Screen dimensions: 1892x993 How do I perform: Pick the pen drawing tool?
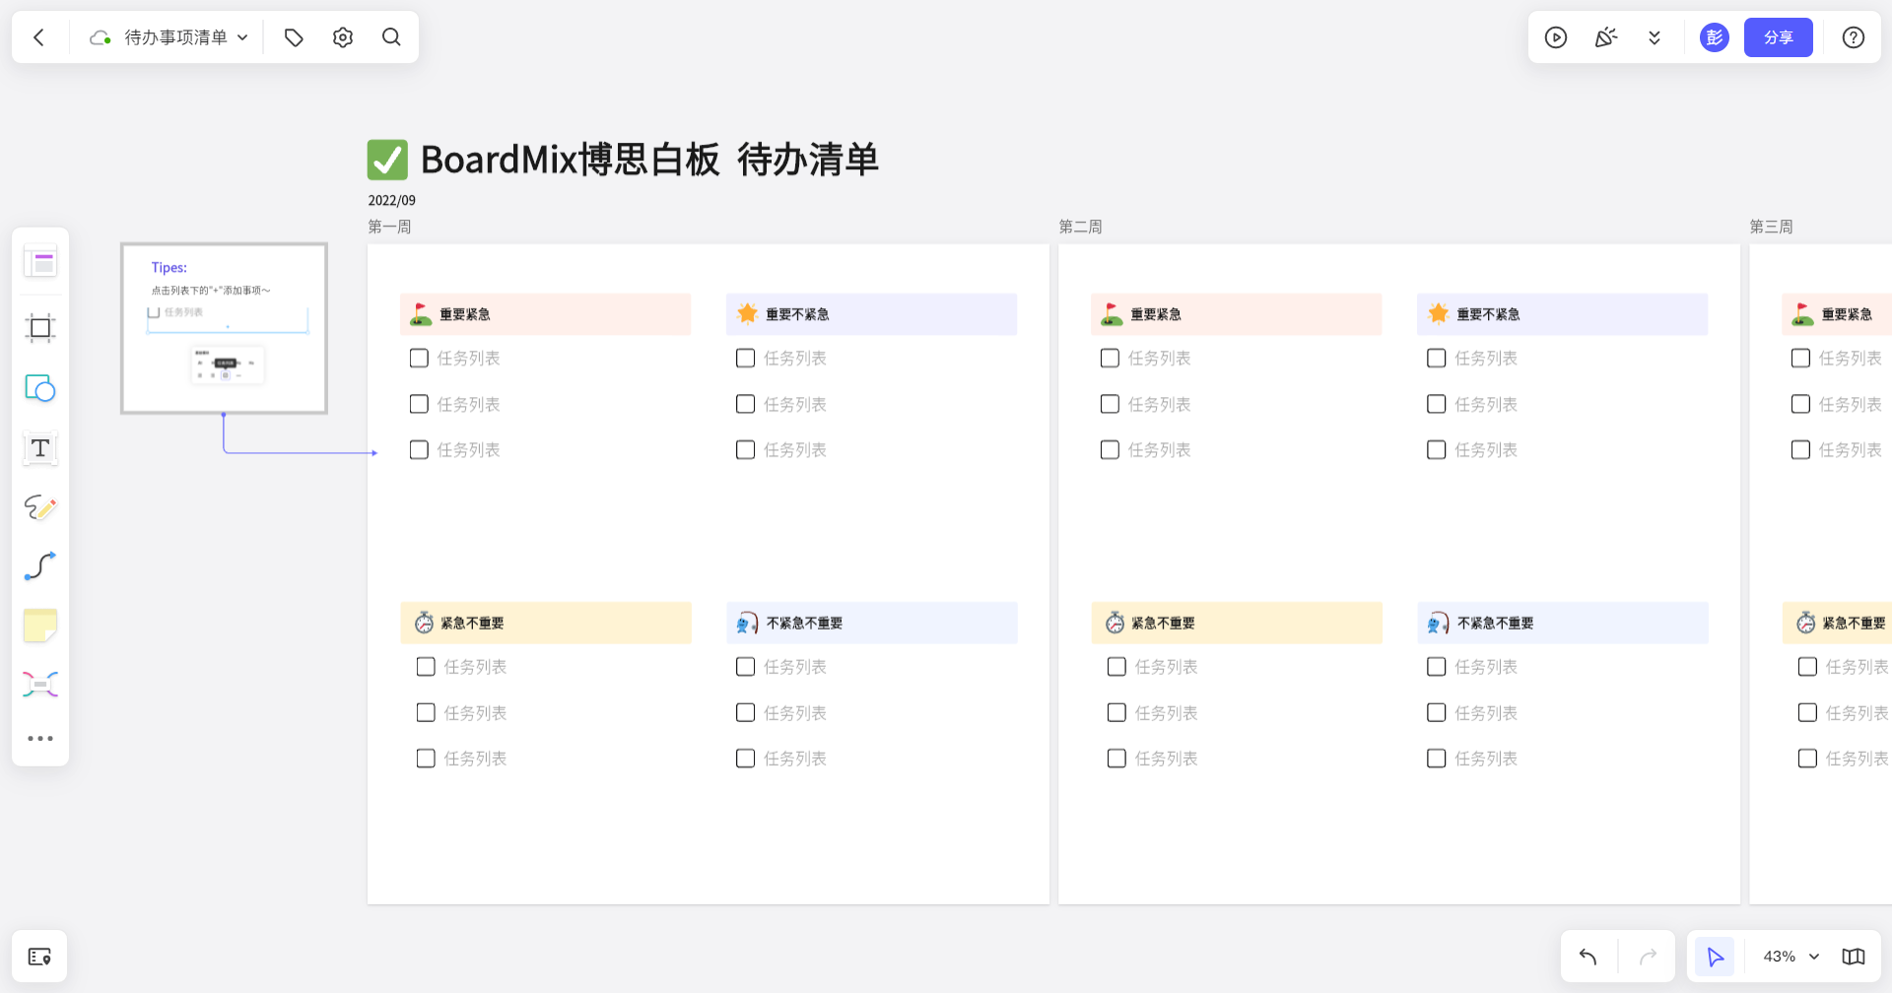click(x=40, y=507)
